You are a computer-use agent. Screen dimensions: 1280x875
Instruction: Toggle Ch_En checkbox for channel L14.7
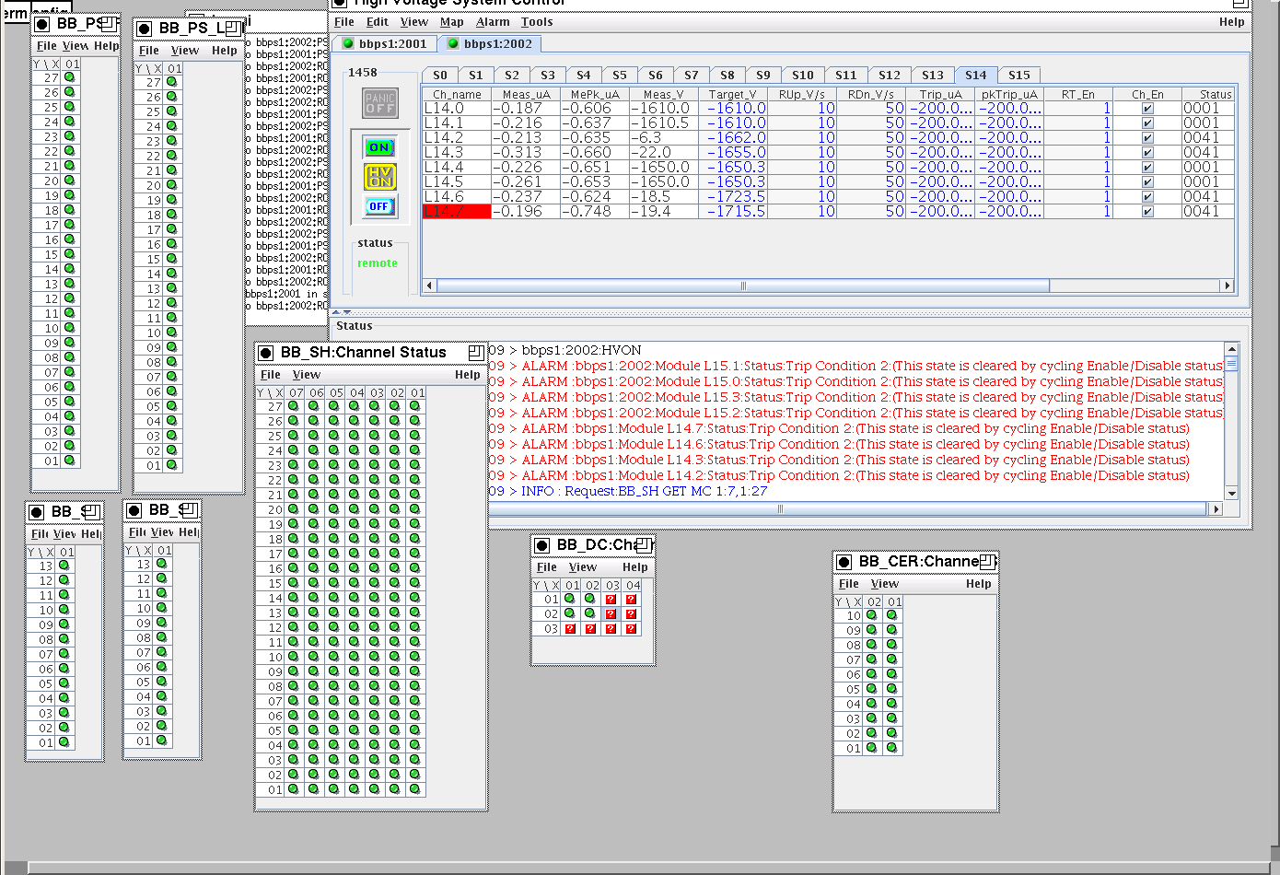[x=1147, y=212]
